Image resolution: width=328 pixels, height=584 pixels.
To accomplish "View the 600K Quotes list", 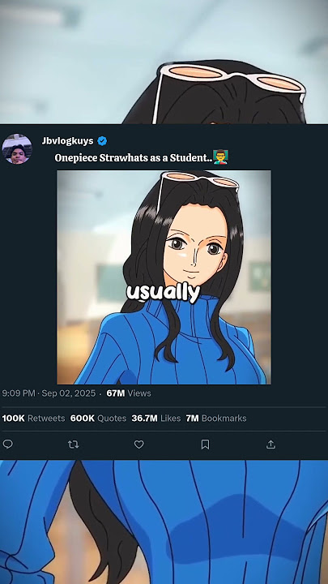I will 99,419.
